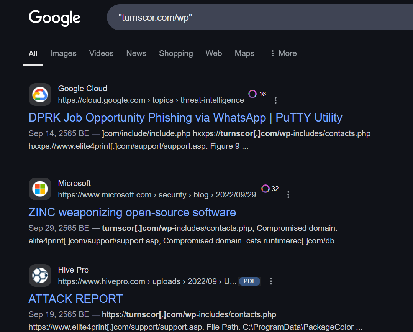Click the Hive Pro favicon
The width and height of the screenshot is (413, 332).
coord(40,275)
